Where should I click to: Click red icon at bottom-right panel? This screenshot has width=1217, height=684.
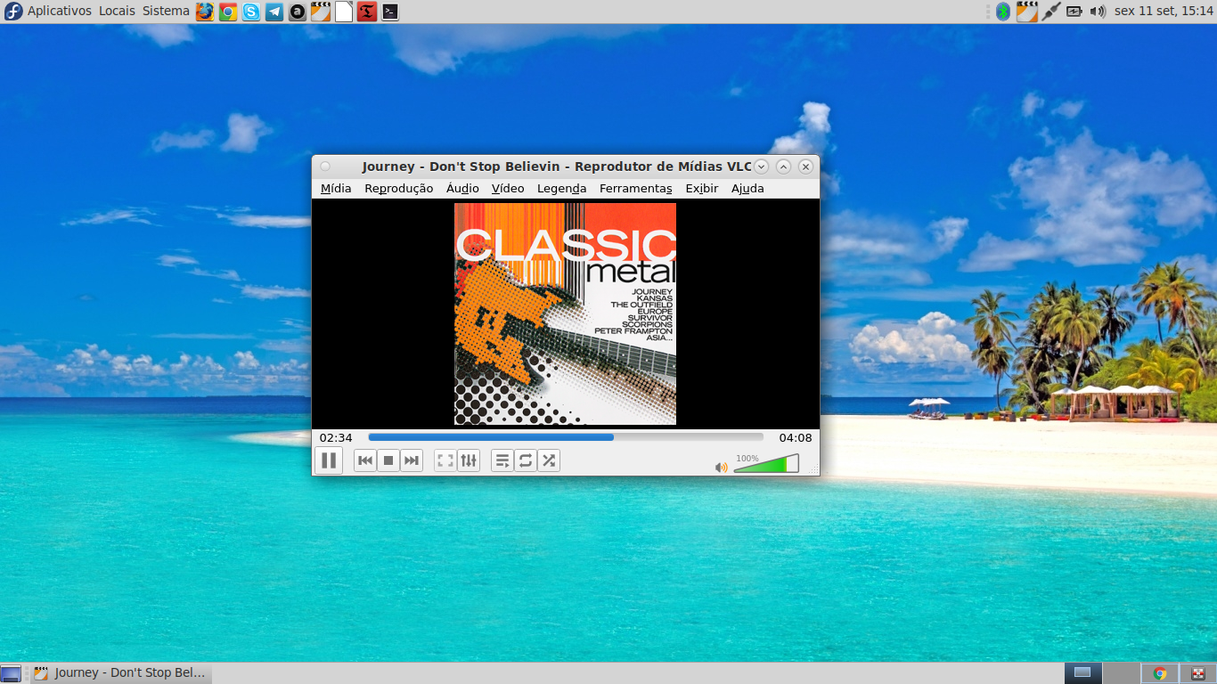click(x=1198, y=673)
